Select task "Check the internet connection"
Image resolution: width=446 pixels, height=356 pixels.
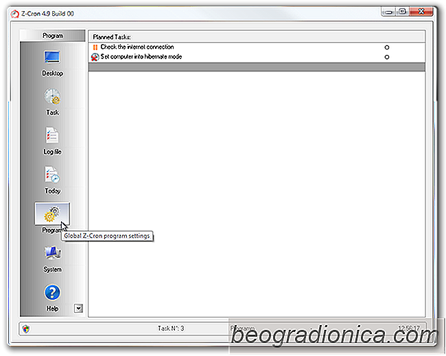pos(257,47)
